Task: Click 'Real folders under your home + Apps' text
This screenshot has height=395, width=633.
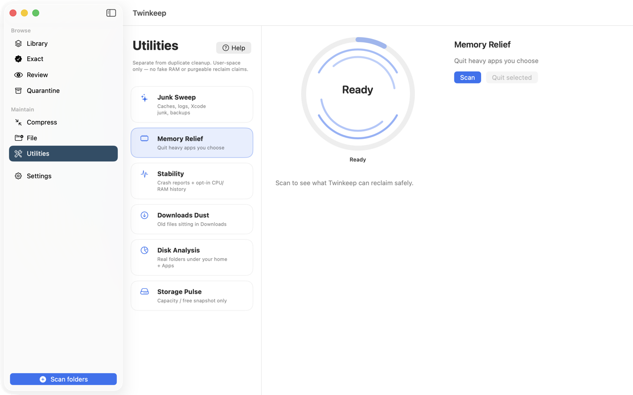Action: click(192, 263)
